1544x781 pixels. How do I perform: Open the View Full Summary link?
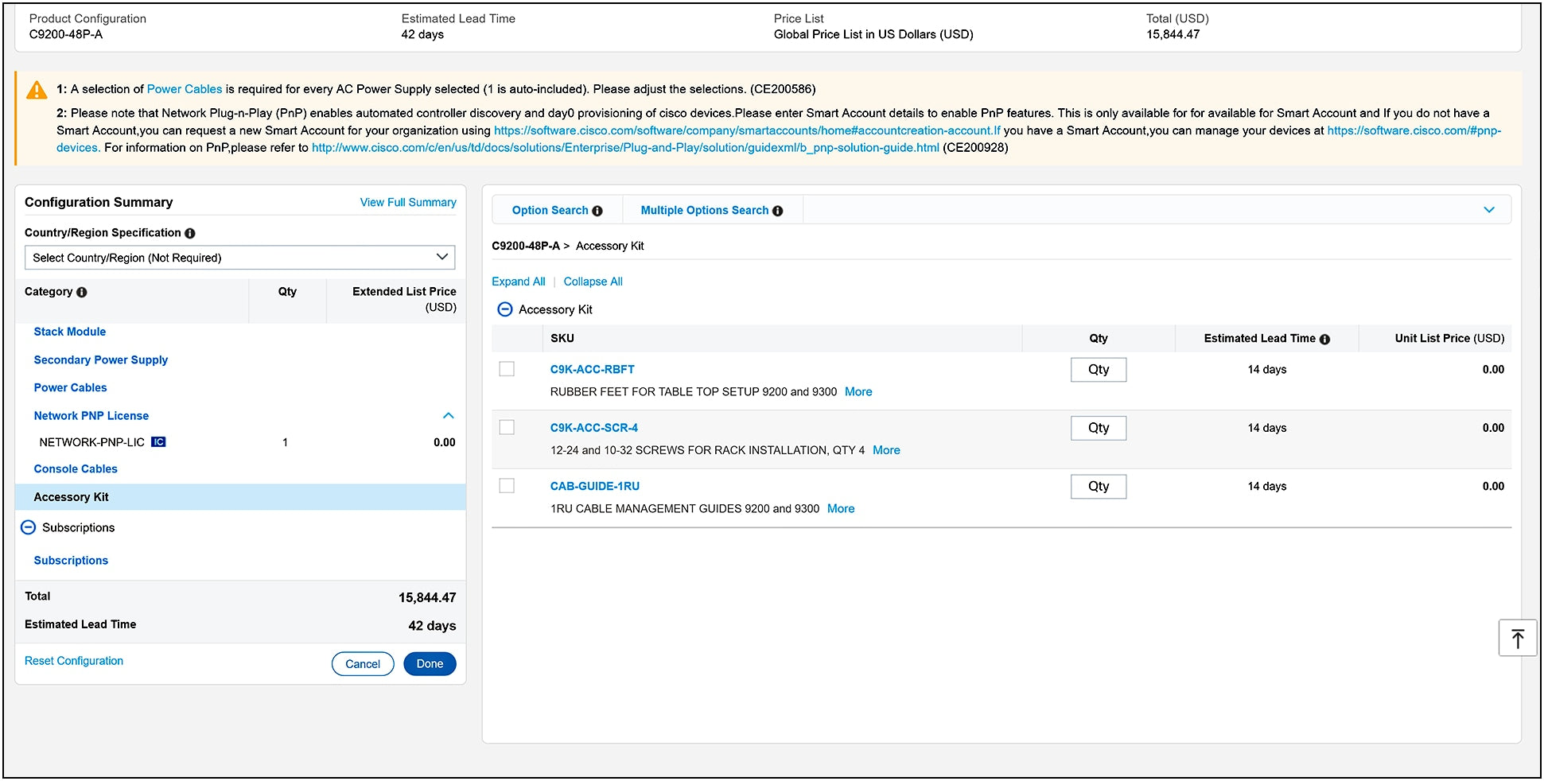pos(408,202)
